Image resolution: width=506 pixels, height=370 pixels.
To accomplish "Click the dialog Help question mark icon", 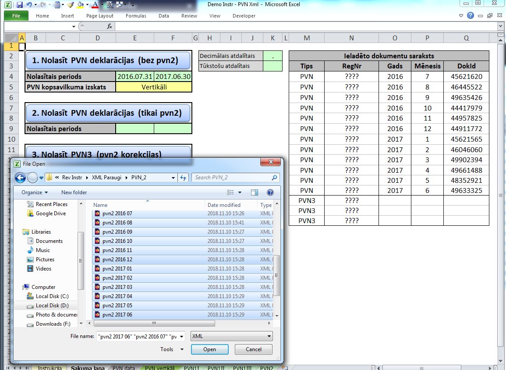I will coord(270,192).
